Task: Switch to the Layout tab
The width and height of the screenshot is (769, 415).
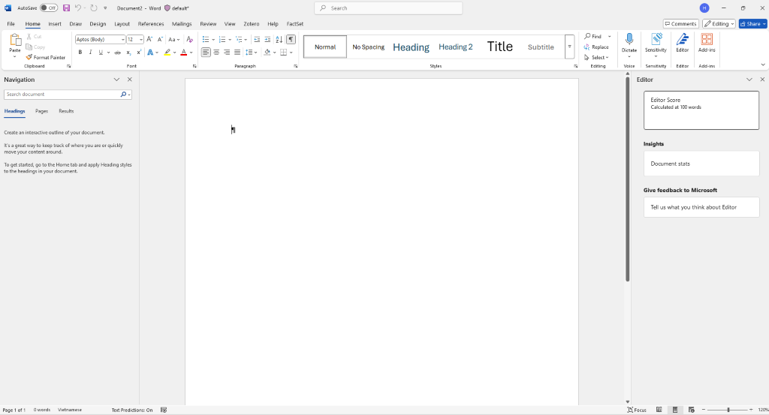Action: tap(122, 23)
